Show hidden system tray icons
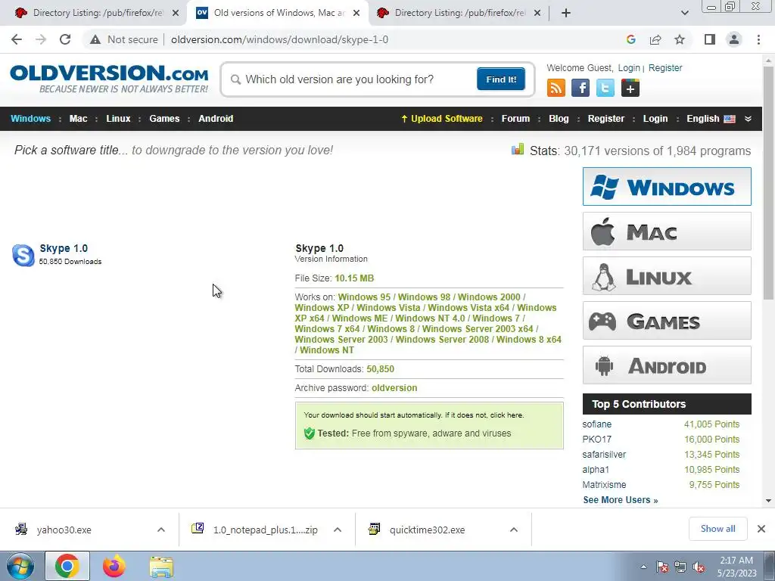The width and height of the screenshot is (775, 581). click(643, 567)
